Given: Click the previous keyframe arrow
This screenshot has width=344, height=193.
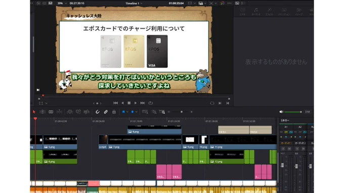Looking at the screenshot, I should coord(94,103).
